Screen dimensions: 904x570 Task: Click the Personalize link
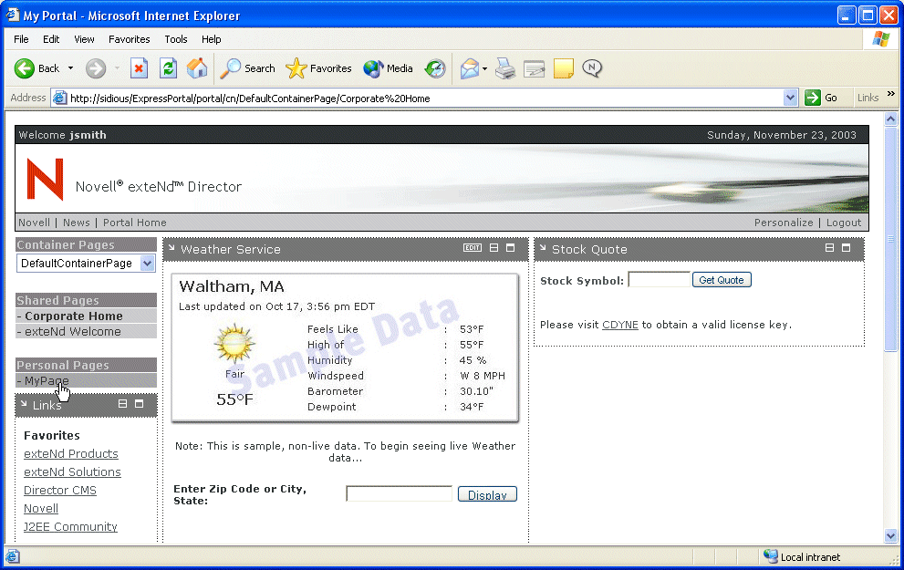click(x=784, y=223)
